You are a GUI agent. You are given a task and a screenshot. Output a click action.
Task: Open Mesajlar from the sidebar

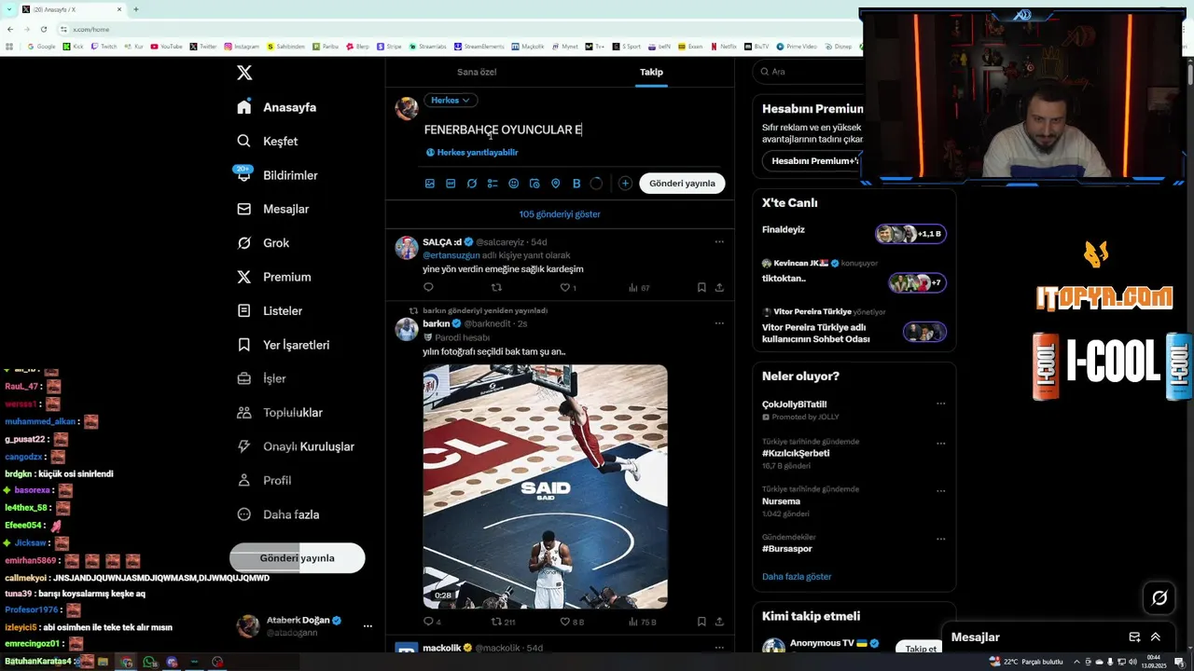click(271, 209)
